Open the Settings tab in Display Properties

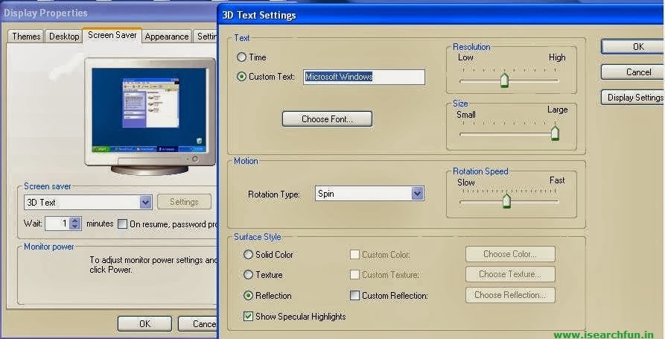click(x=206, y=37)
